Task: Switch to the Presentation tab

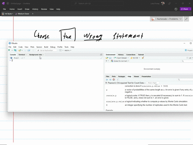Action: click(x=146, y=77)
